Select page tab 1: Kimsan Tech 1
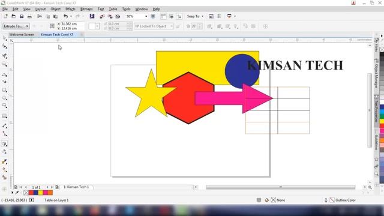This screenshot has width=384, height=216. coord(76,187)
